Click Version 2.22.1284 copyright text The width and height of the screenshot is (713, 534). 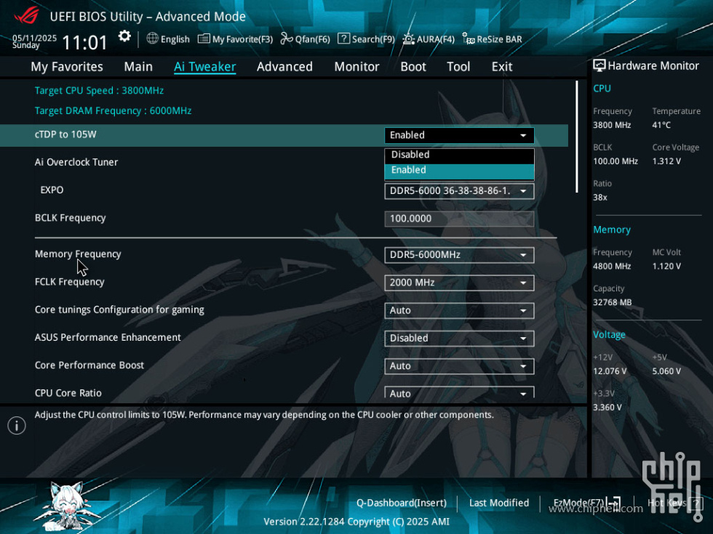[x=356, y=522]
